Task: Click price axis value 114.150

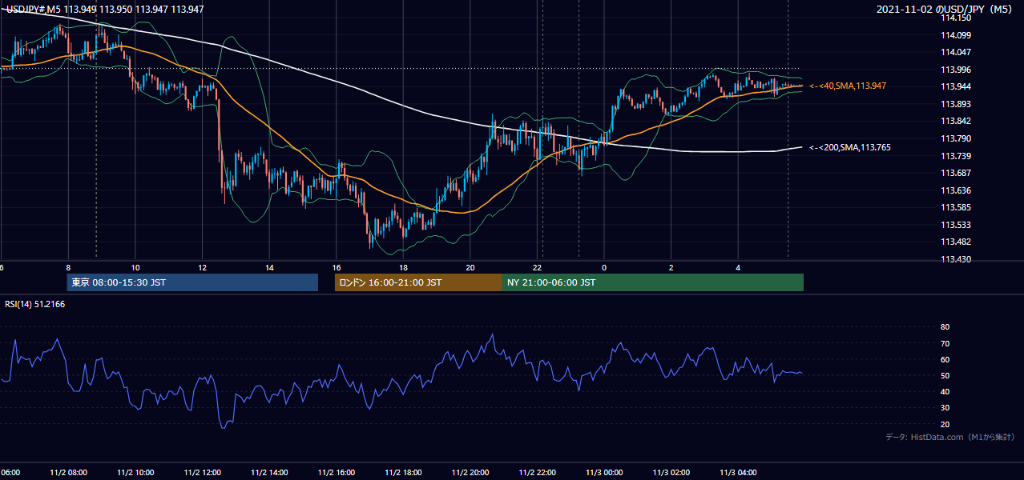Action: pyautogui.click(x=954, y=18)
